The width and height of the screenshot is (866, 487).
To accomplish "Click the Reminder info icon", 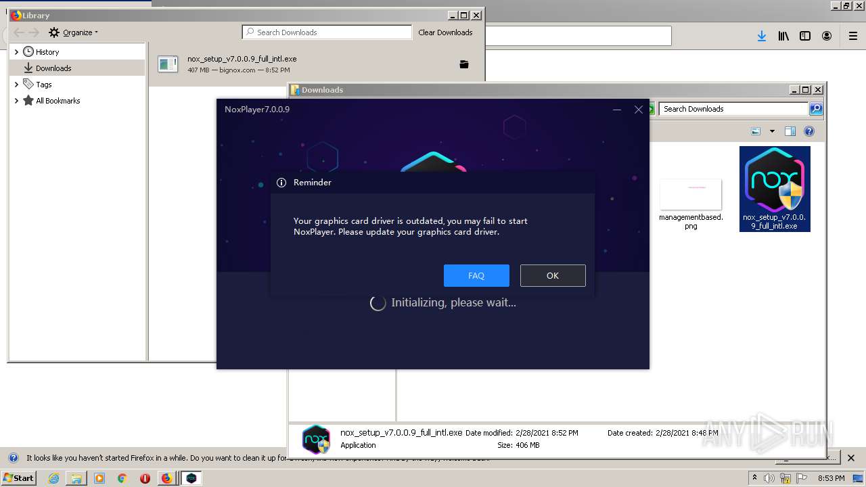I will pos(281,183).
